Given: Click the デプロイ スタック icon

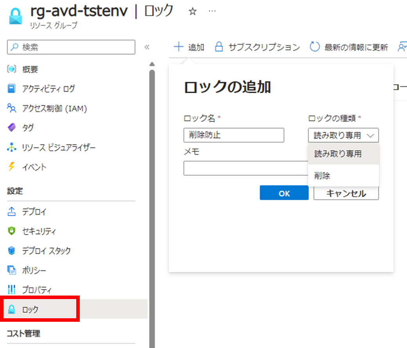Looking at the screenshot, I should [x=12, y=251].
